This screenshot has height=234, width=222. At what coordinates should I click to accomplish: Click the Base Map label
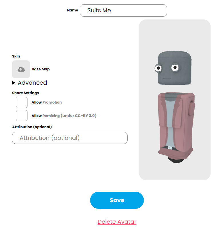click(41, 69)
